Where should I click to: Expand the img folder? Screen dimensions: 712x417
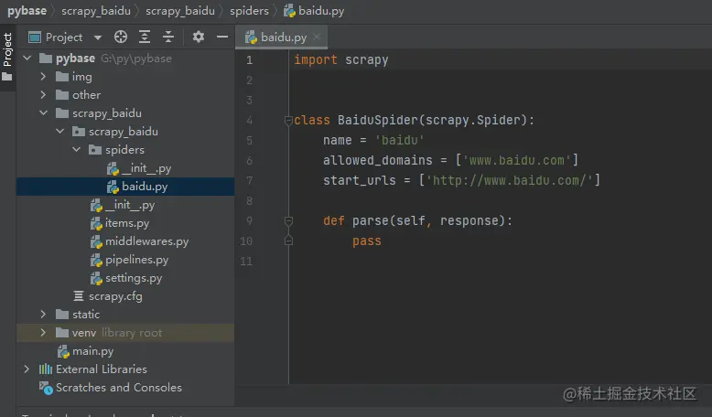(x=43, y=76)
